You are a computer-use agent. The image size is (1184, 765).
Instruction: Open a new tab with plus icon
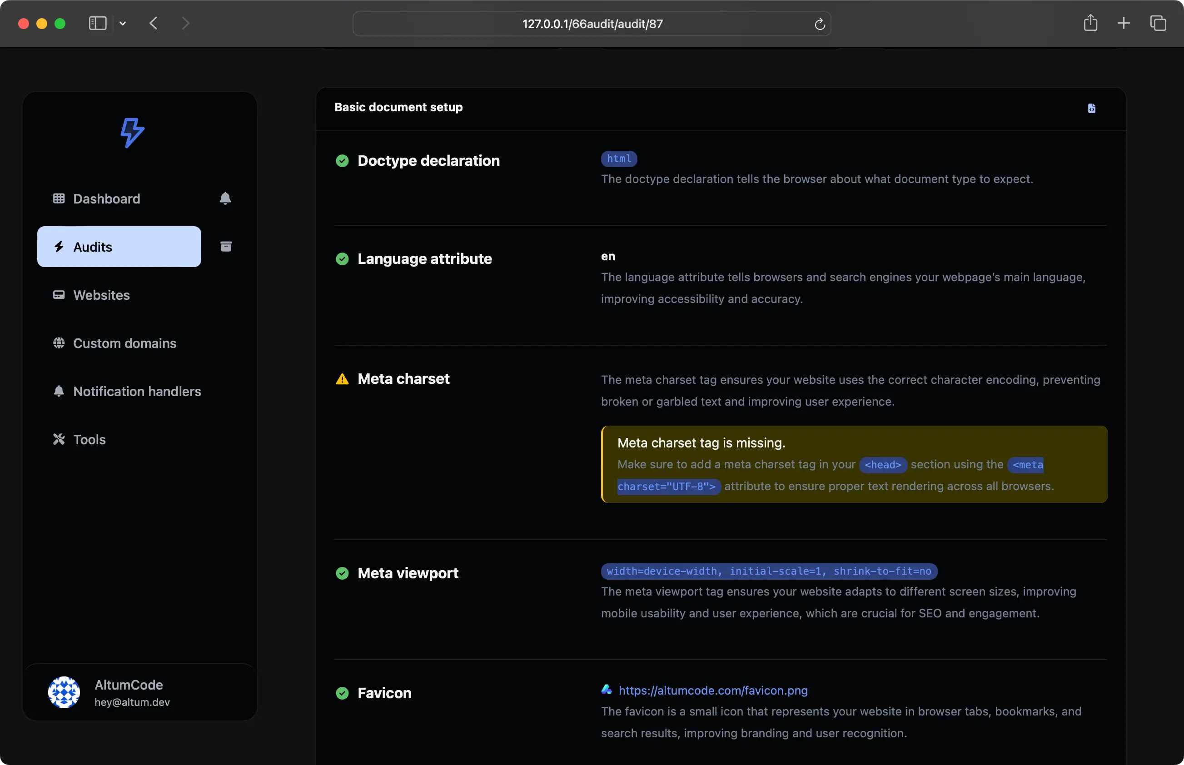(x=1124, y=23)
